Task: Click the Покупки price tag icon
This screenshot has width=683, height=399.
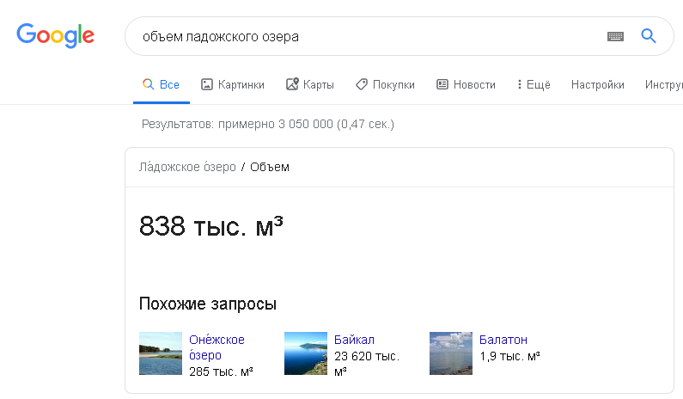Action: pos(362,84)
